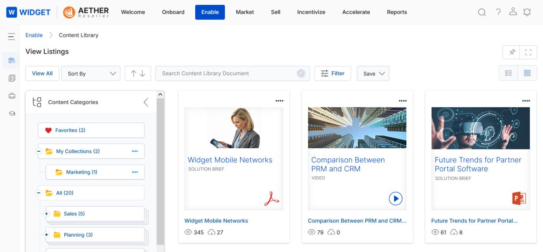Open the user profile icon

point(513,12)
